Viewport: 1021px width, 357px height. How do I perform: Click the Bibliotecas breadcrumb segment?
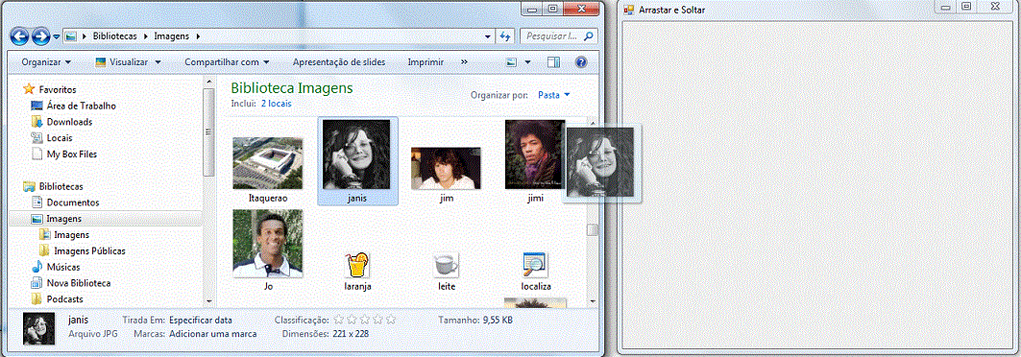click(114, 36)
